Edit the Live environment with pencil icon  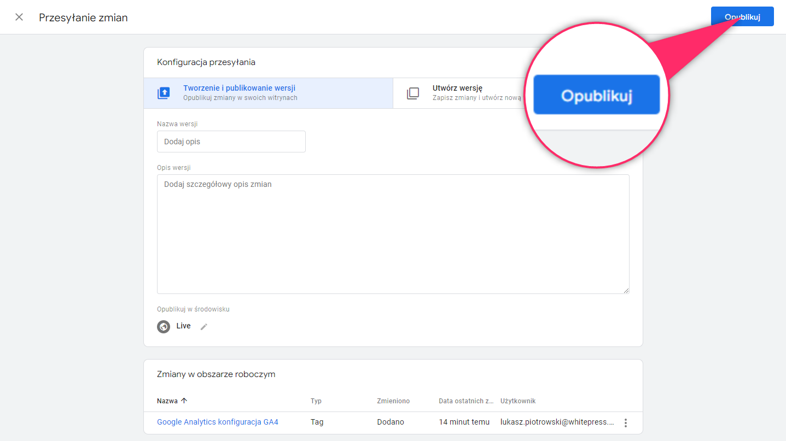pyautogui.click(x=204, y=327)
